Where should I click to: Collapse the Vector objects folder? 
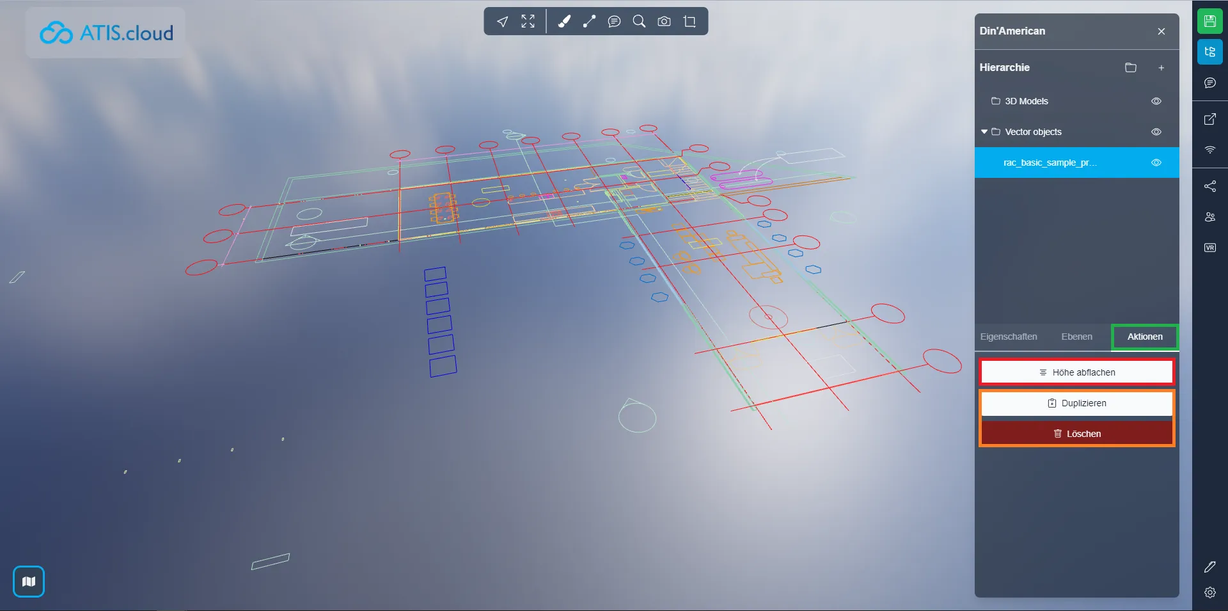click(x=984, y=132)
